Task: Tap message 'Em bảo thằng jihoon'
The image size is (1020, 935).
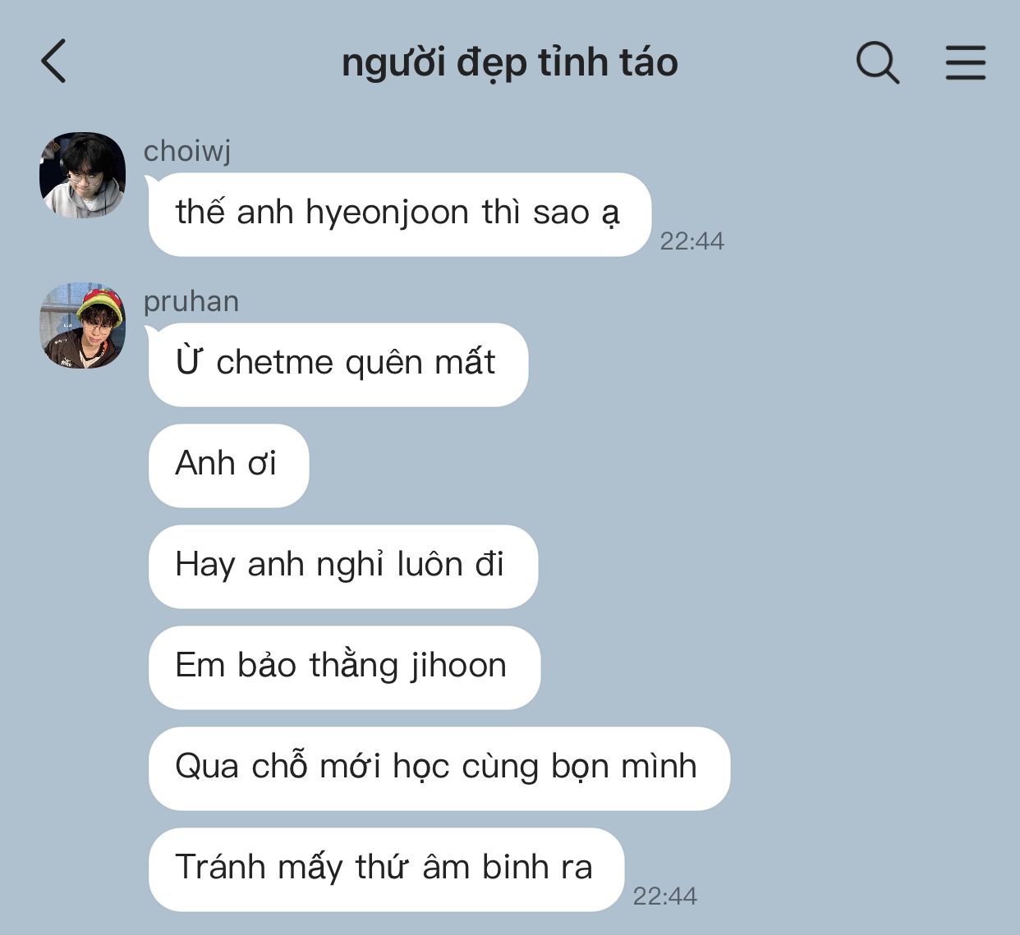Action: [x=344, y=667]
